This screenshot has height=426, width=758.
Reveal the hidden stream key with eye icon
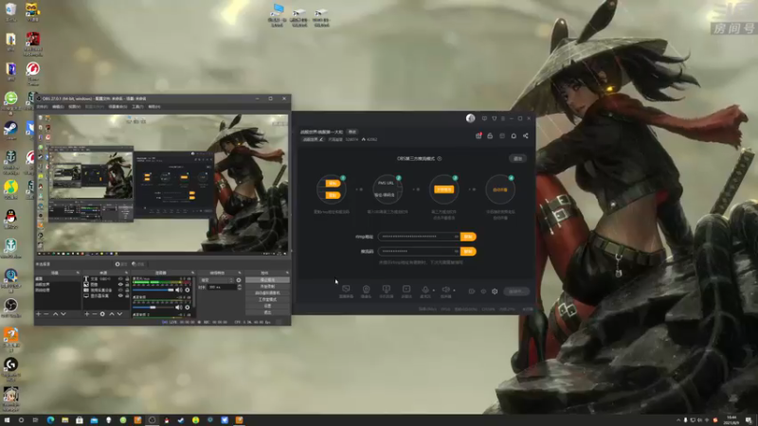(456, 251)
